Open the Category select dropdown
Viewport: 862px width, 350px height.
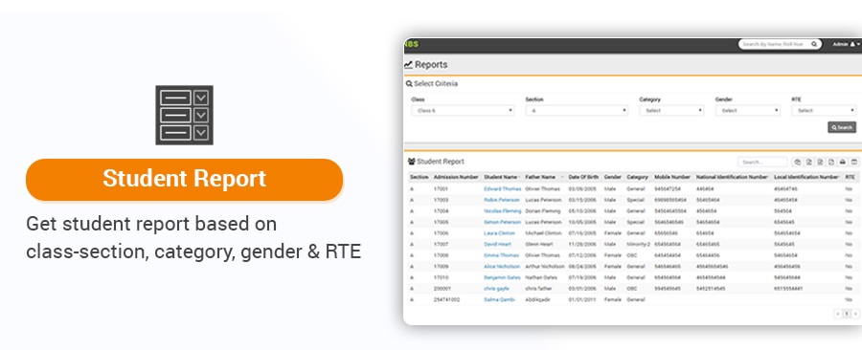671,110
